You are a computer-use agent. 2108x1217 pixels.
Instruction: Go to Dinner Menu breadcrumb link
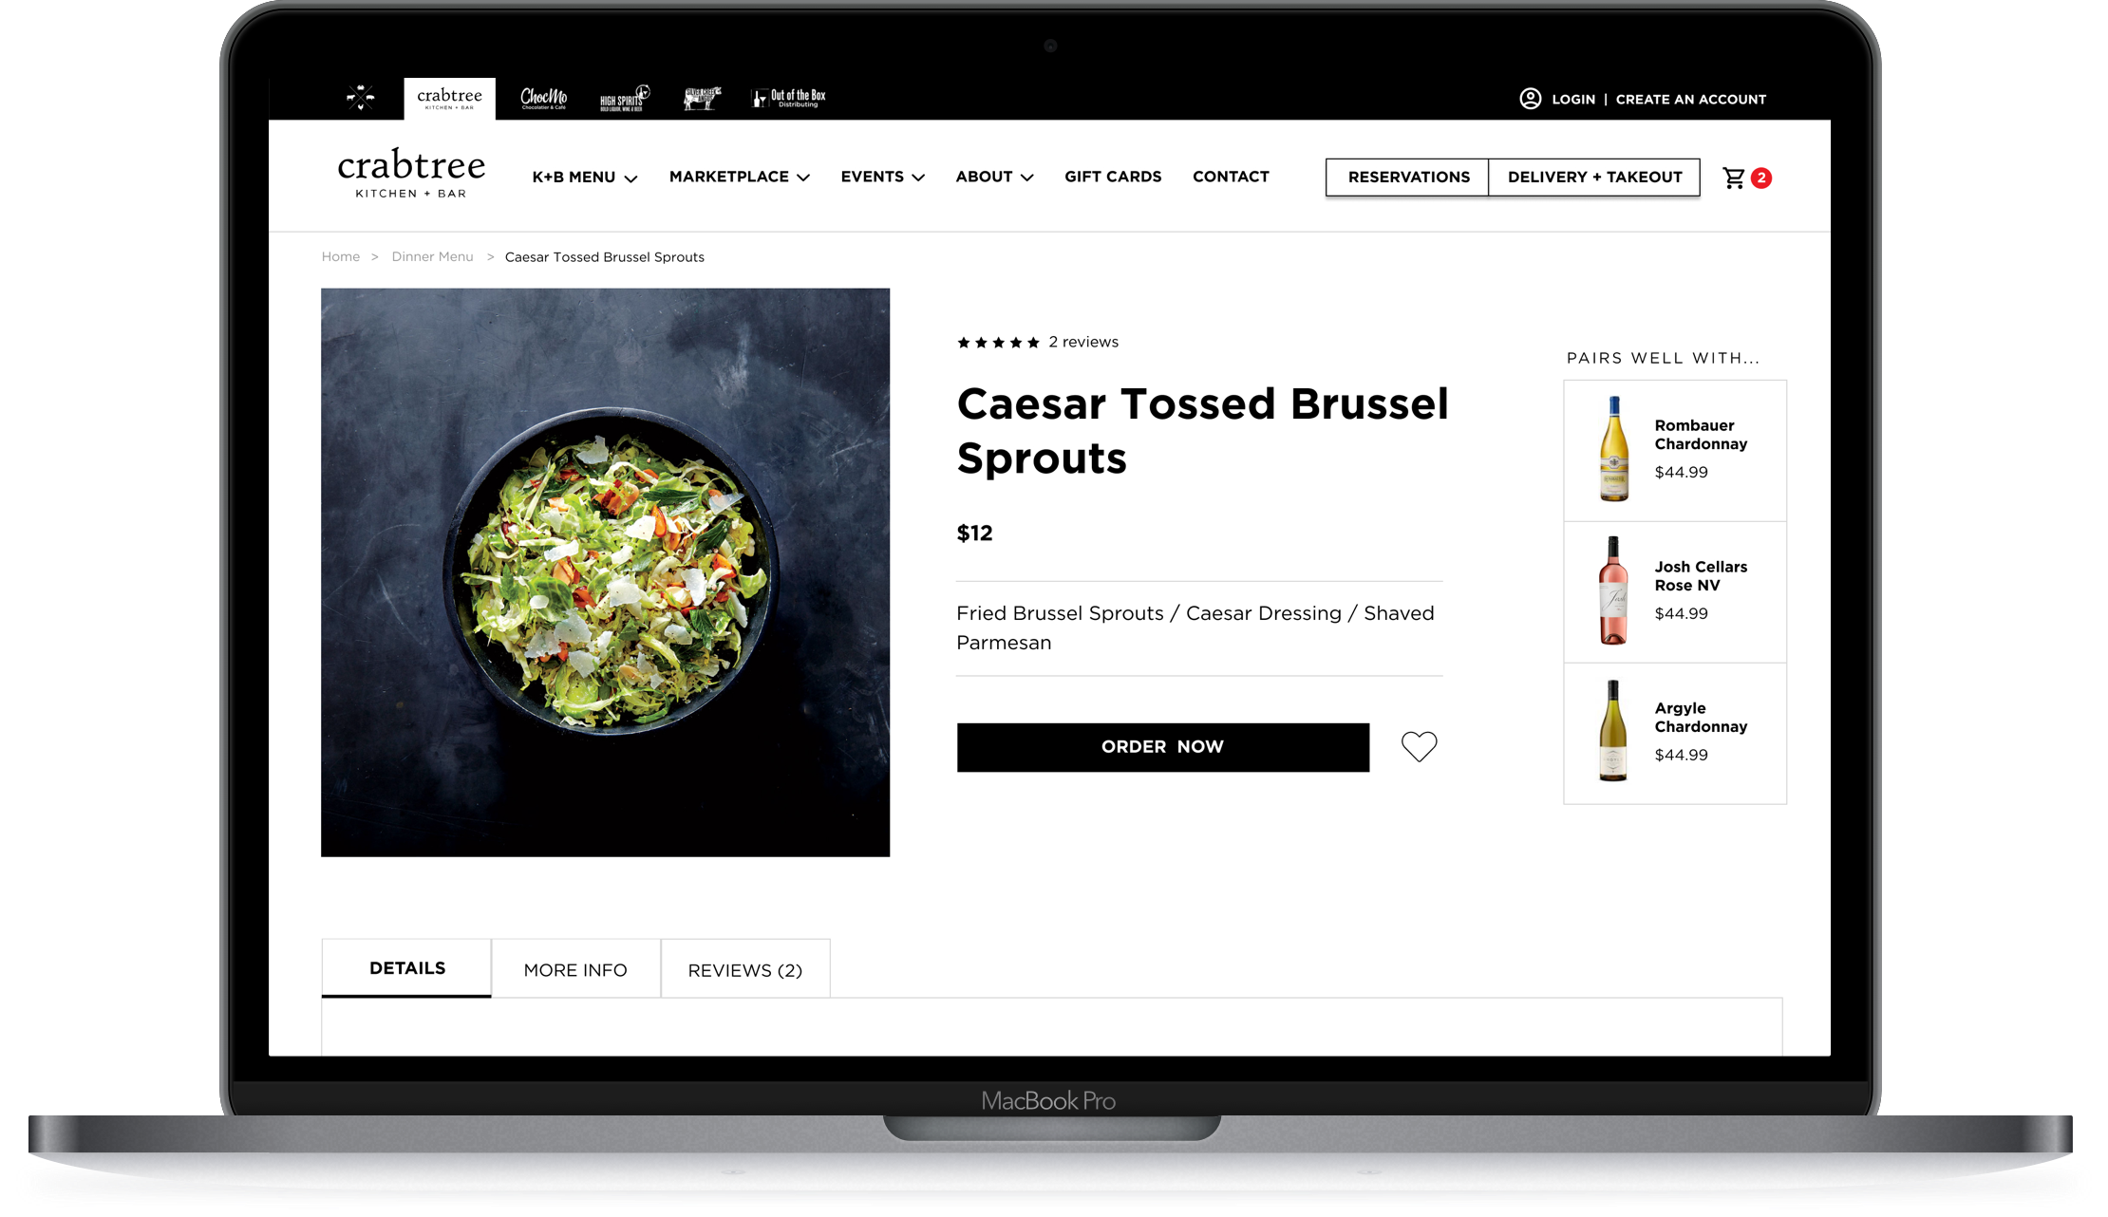click(x=432, y=257)
